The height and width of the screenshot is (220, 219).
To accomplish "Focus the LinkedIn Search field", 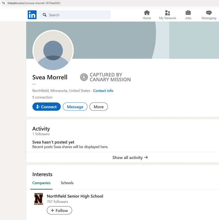I will (x=74, y=15).
